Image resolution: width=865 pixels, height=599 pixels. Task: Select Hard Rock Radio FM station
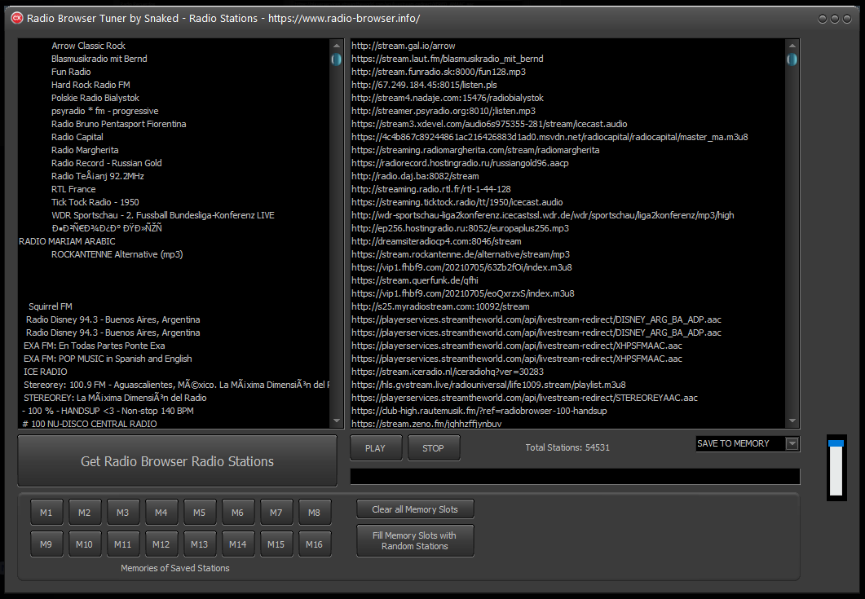click(x=91, y=85)
